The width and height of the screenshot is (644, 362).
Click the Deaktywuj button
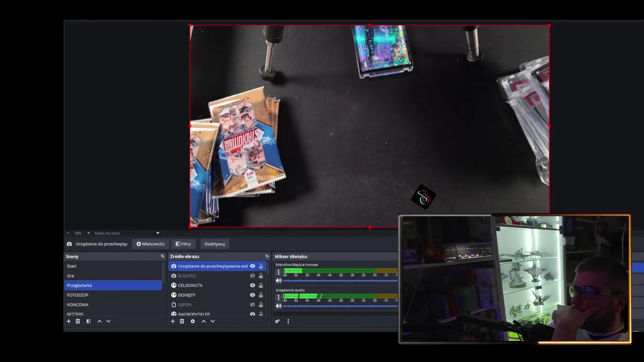214,244
